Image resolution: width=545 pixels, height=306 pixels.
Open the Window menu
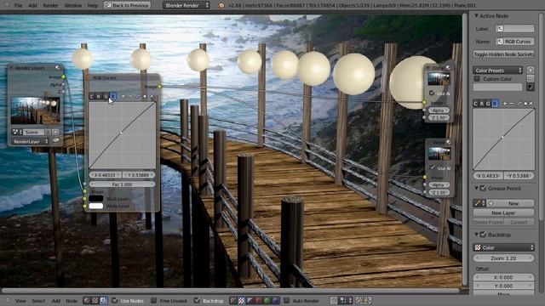coord(73,5)
